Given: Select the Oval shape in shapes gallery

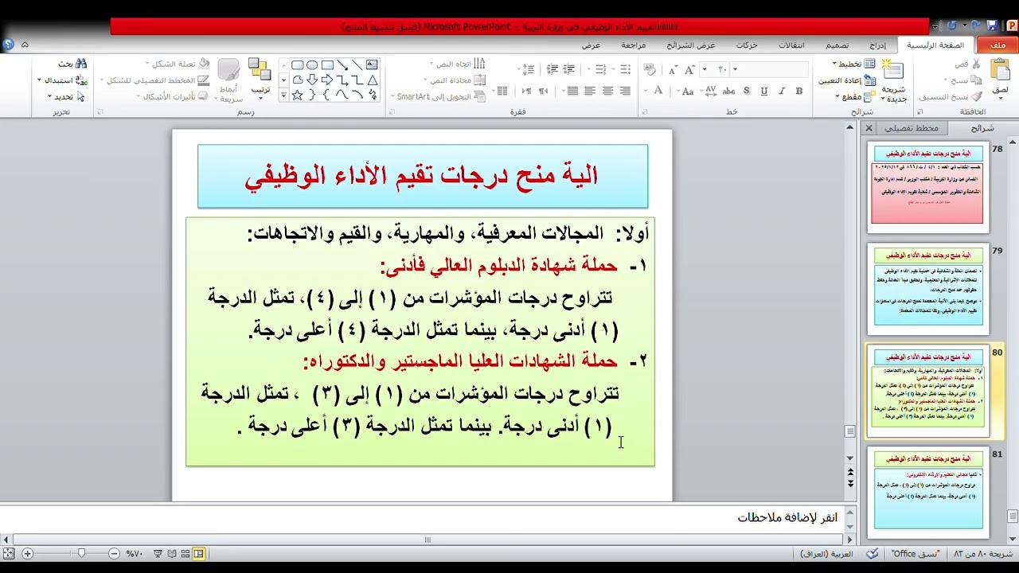Looking at the screenshot, I should [312, 65].
